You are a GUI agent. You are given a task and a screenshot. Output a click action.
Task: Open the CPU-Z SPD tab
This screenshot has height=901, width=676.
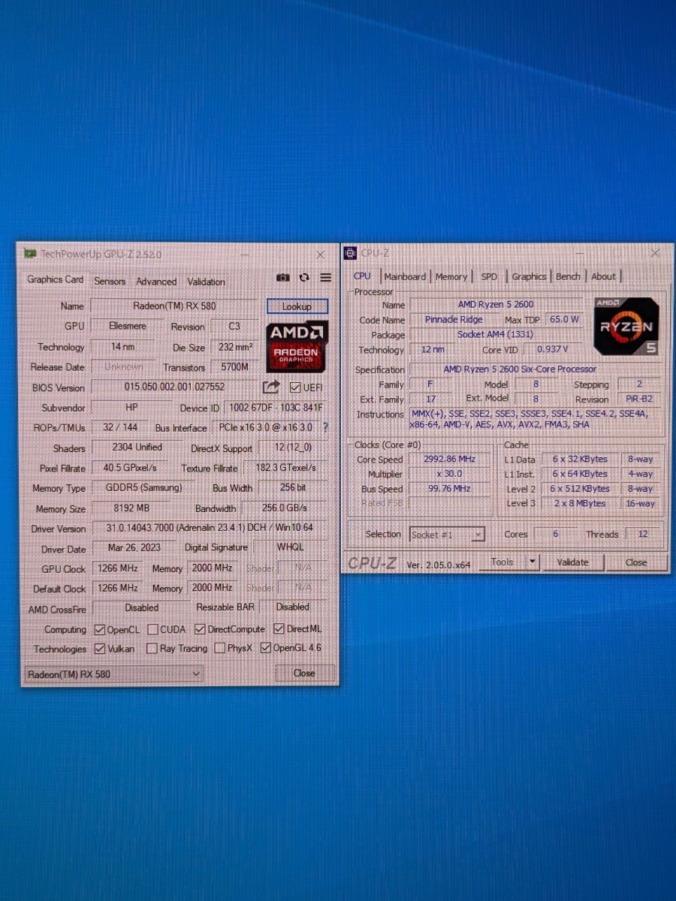click(489, 276)
